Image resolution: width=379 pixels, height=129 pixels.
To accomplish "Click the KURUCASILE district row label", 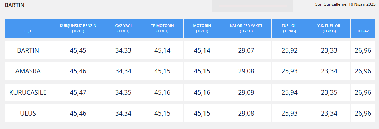I will (28, 92).
